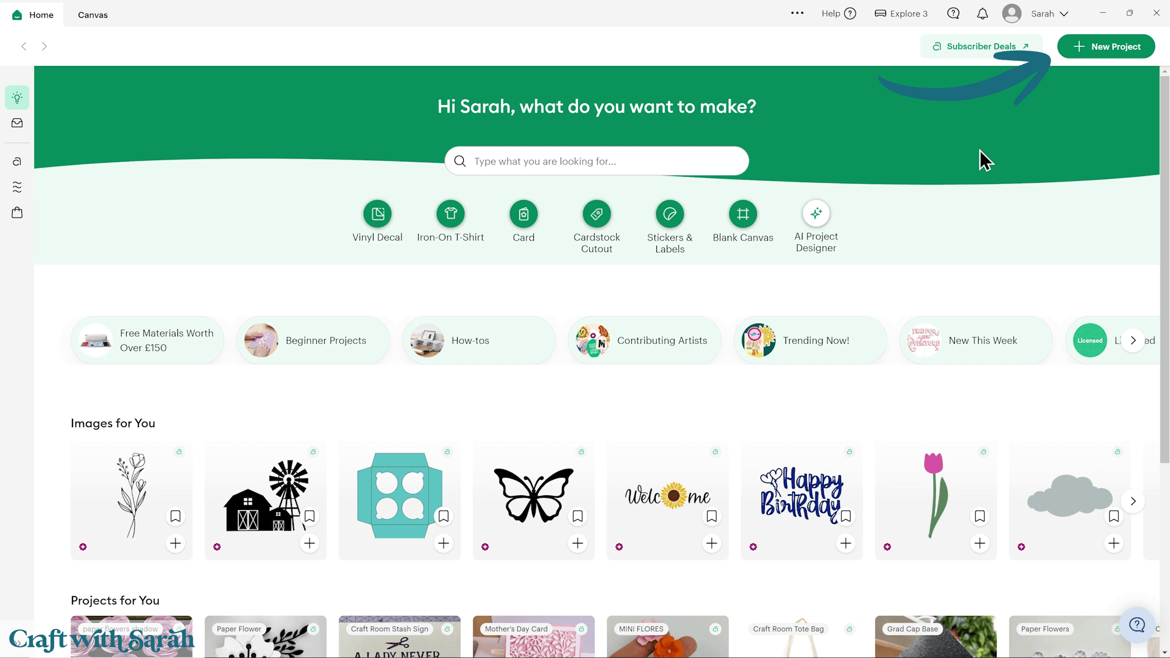Bookmark the pink tulip image
This screenshot has height=658, width=1170.
click(980, 517)
